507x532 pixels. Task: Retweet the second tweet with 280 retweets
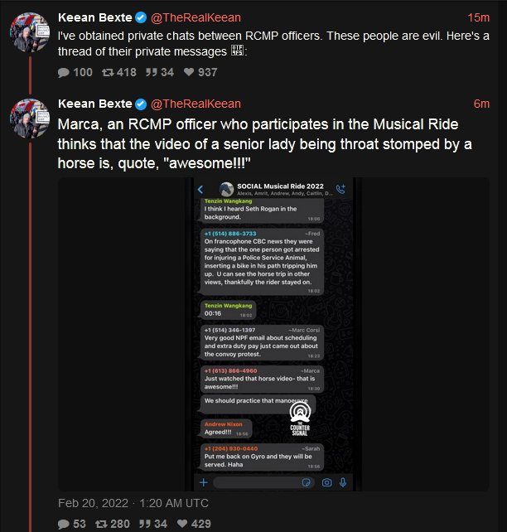coord(101,524)
